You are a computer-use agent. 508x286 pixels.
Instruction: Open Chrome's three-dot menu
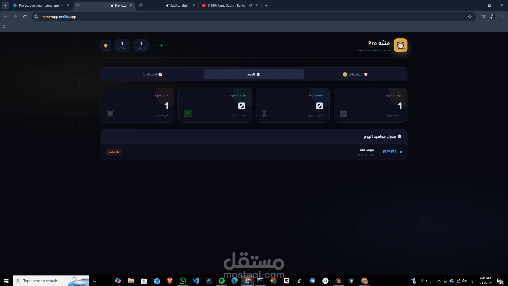(502, 17)
